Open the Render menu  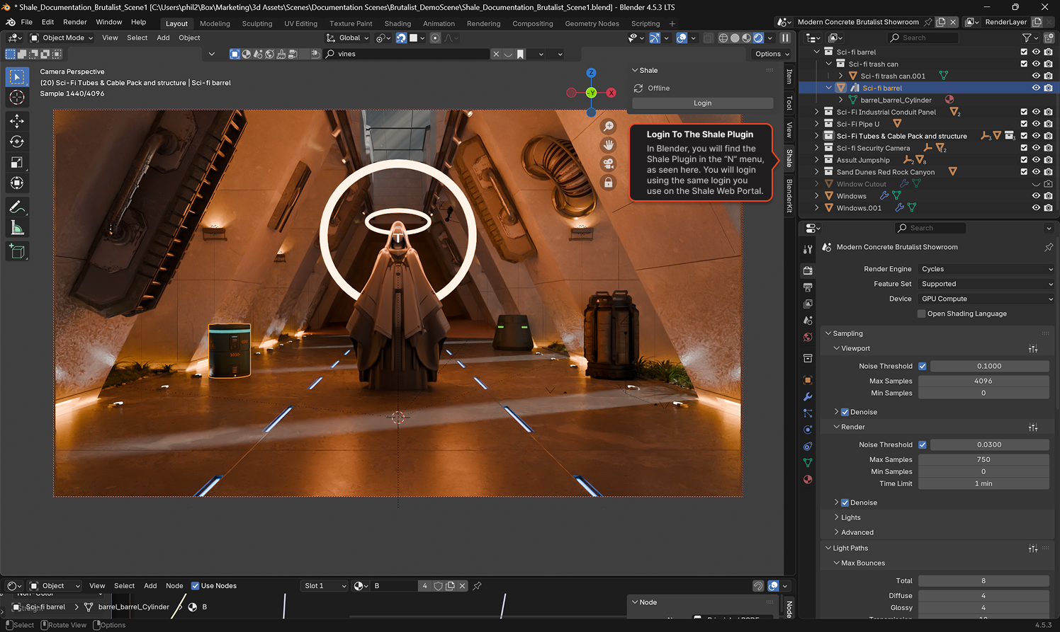pyautogui.click(x=75, y=22)
